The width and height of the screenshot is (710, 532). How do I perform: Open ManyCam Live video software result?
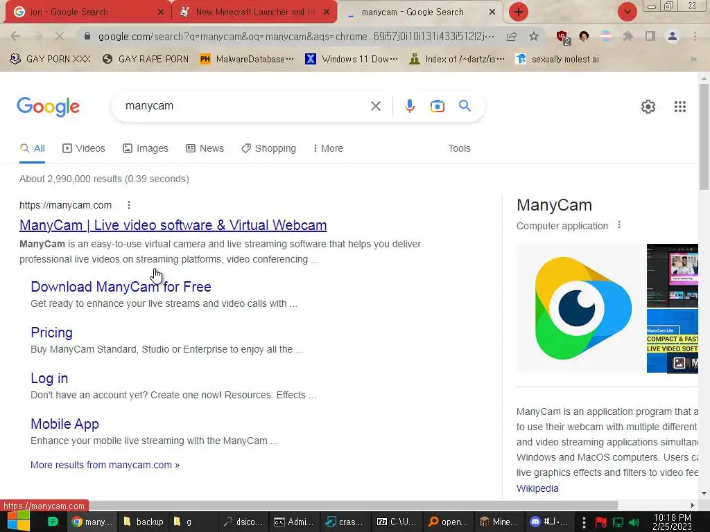173,225
